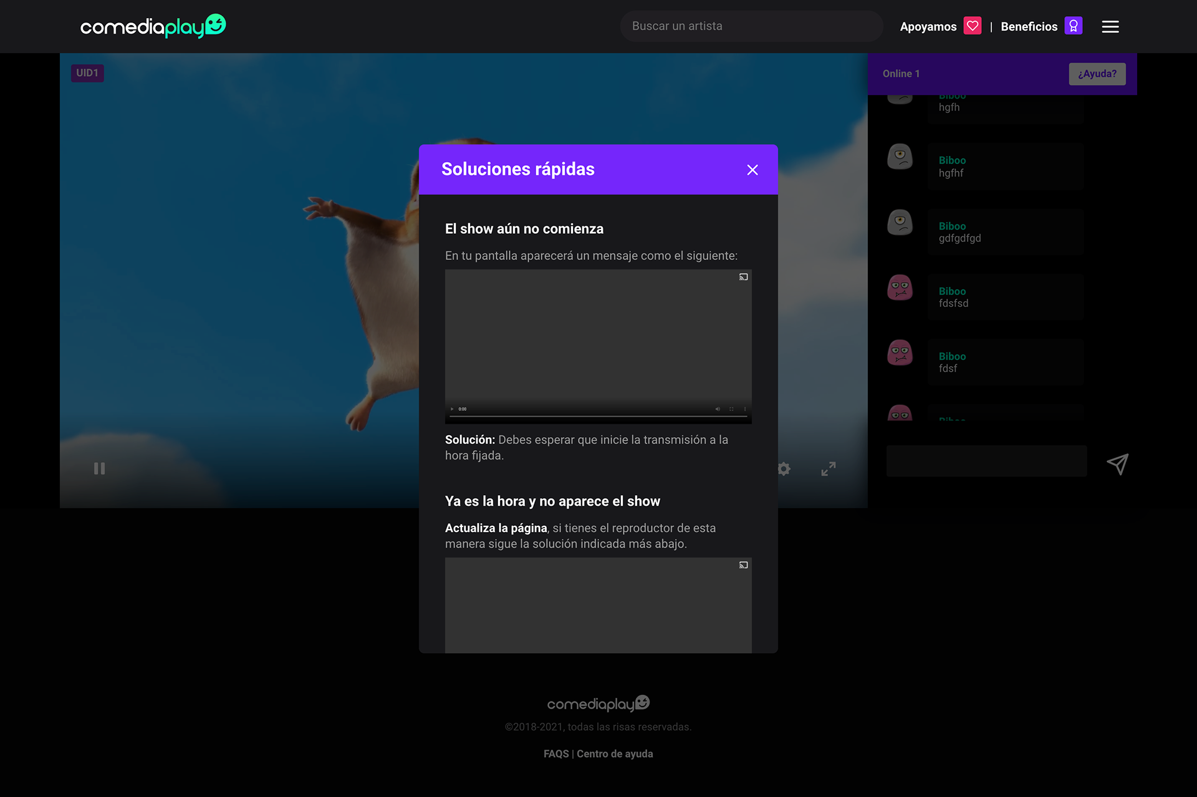Click the first example video's fullscreen icon
This screenshot has width=1197, height=797.
point(731,409)
